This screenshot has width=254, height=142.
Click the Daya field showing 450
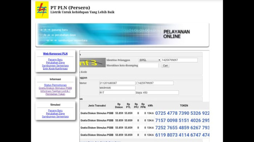[160, 92]
